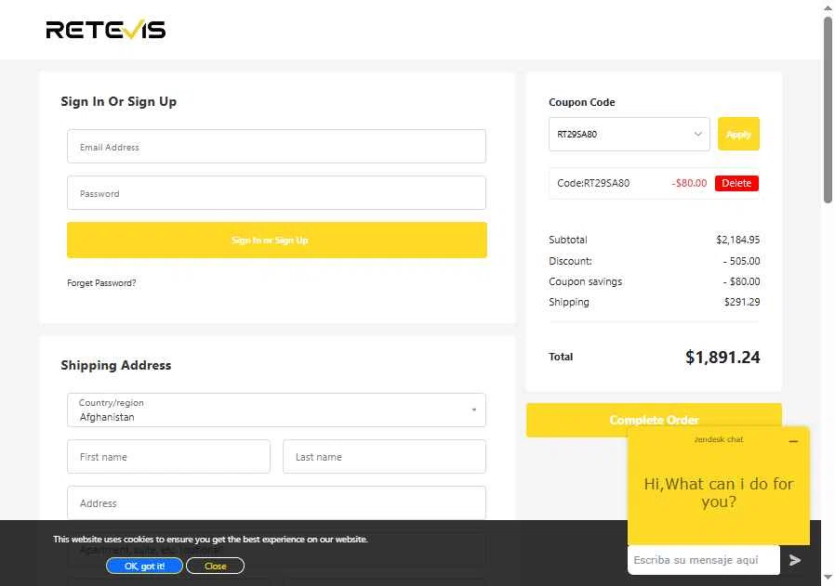The width and height of the screenshot is (835, 586).
Task: Click the Coupon Code heading
Action: point(581,102)
